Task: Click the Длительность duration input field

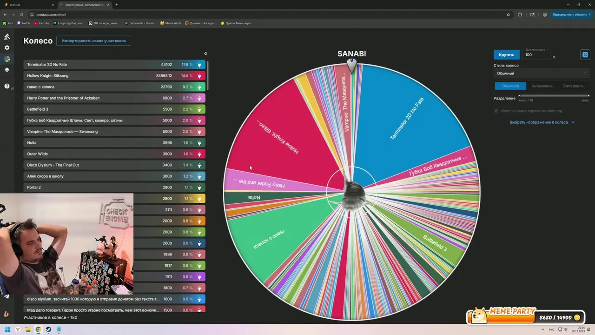Action: 536,54
